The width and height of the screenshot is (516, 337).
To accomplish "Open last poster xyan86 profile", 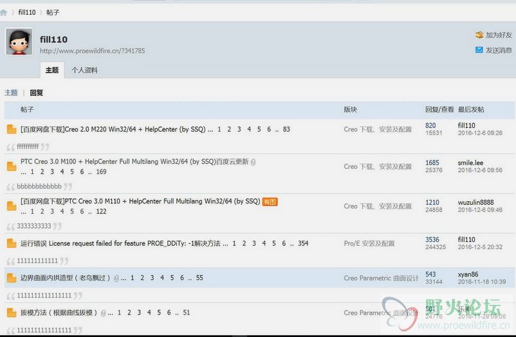I will coord(468,274).
